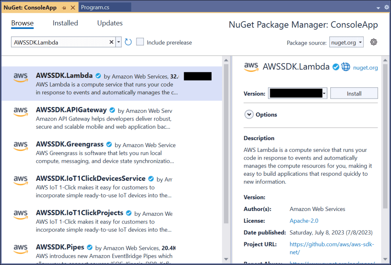Click the globe icon next to nuget.org link
Screen dimensions: 391x265
(x=346, y=67)
